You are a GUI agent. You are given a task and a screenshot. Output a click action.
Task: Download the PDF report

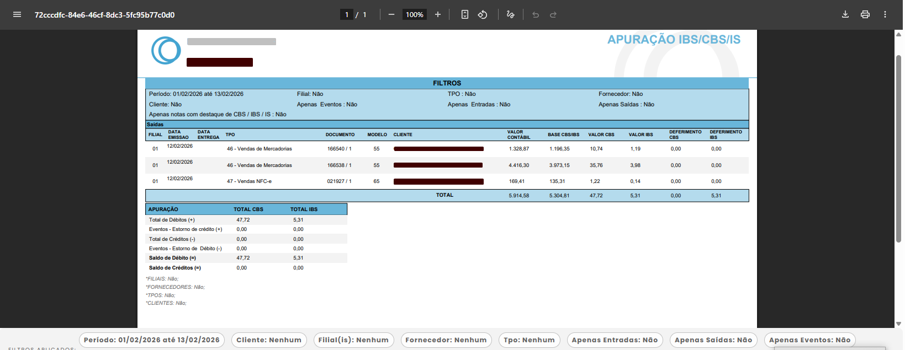coord(845,15)
